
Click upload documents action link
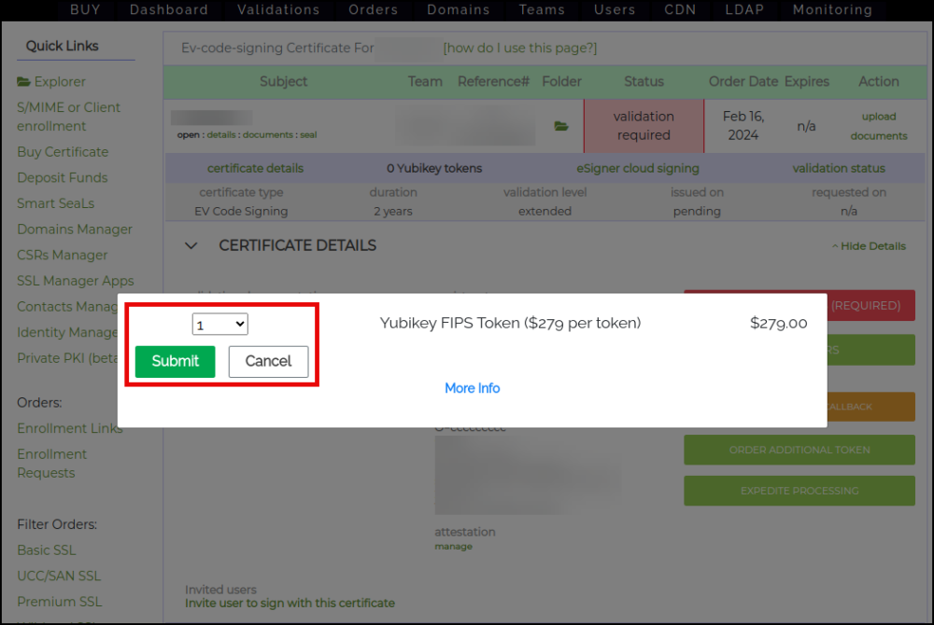(x=878, y=126)
